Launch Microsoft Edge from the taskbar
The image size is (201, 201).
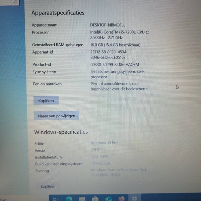(x=69, y=199)
